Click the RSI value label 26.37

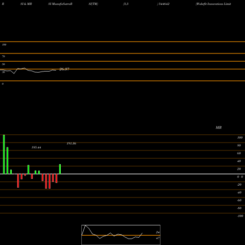(x=64, y=69)
